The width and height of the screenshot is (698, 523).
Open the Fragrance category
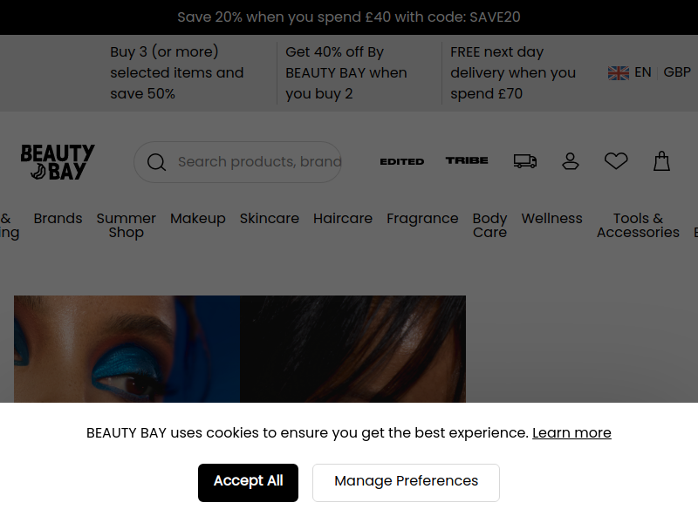[x=422, y=219]
